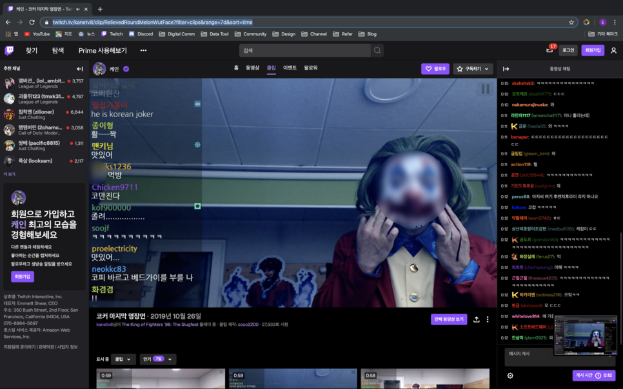Expand the 구독하기 subscribe dropdown

[x=473, y=69]
